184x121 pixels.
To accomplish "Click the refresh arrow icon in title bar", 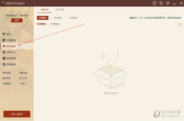I will tap(168, 3).
